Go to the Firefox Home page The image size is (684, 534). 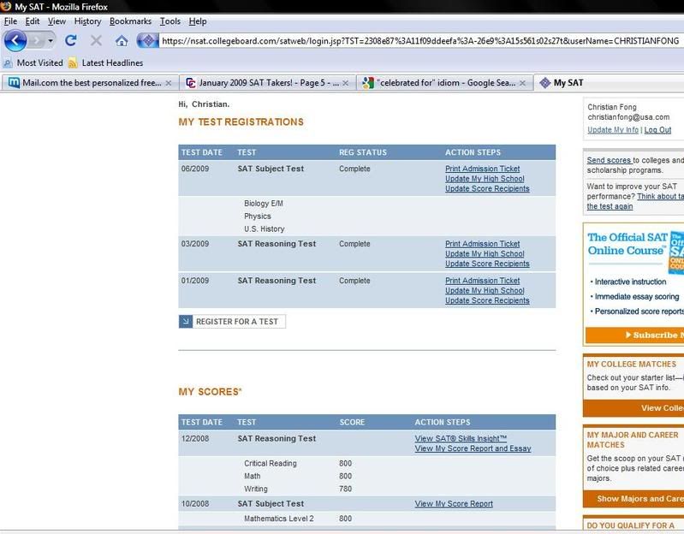pyautogui.click(x=122, y=40)
